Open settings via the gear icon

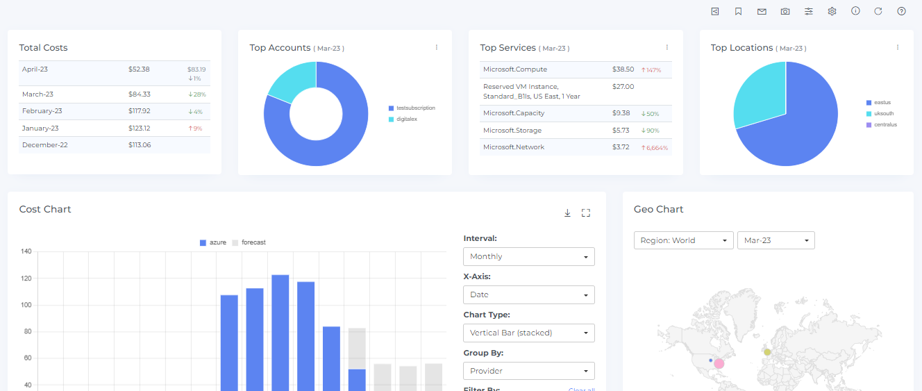(832, 11)
